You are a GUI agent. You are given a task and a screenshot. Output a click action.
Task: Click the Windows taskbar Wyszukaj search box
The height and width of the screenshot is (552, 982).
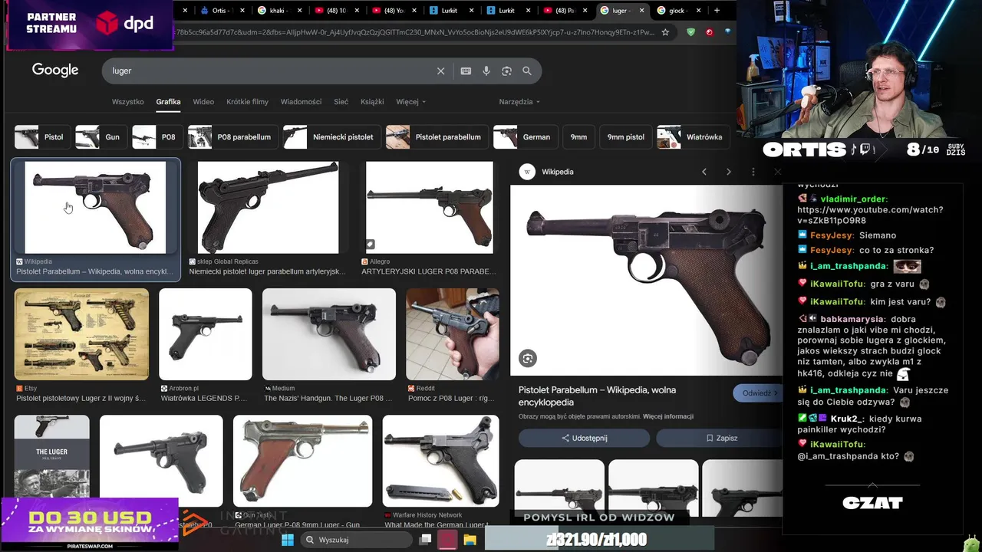(355, 540)
